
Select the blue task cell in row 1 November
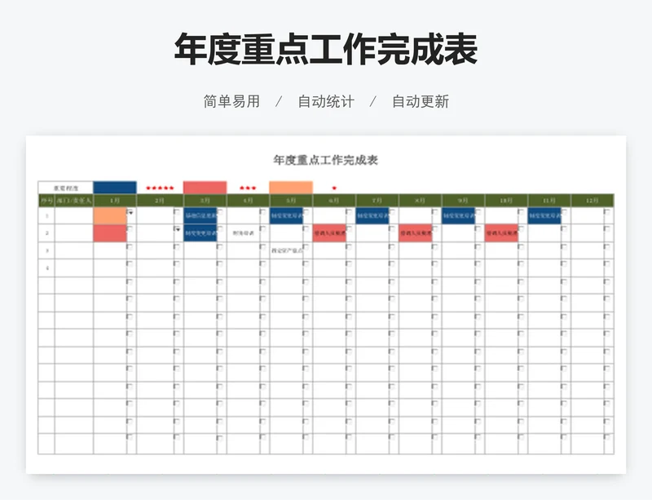(544, 215)
